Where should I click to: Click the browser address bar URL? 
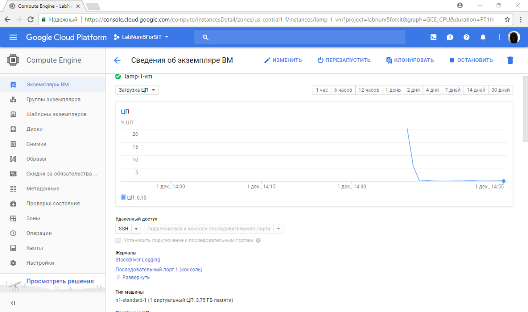click(289, 20)
